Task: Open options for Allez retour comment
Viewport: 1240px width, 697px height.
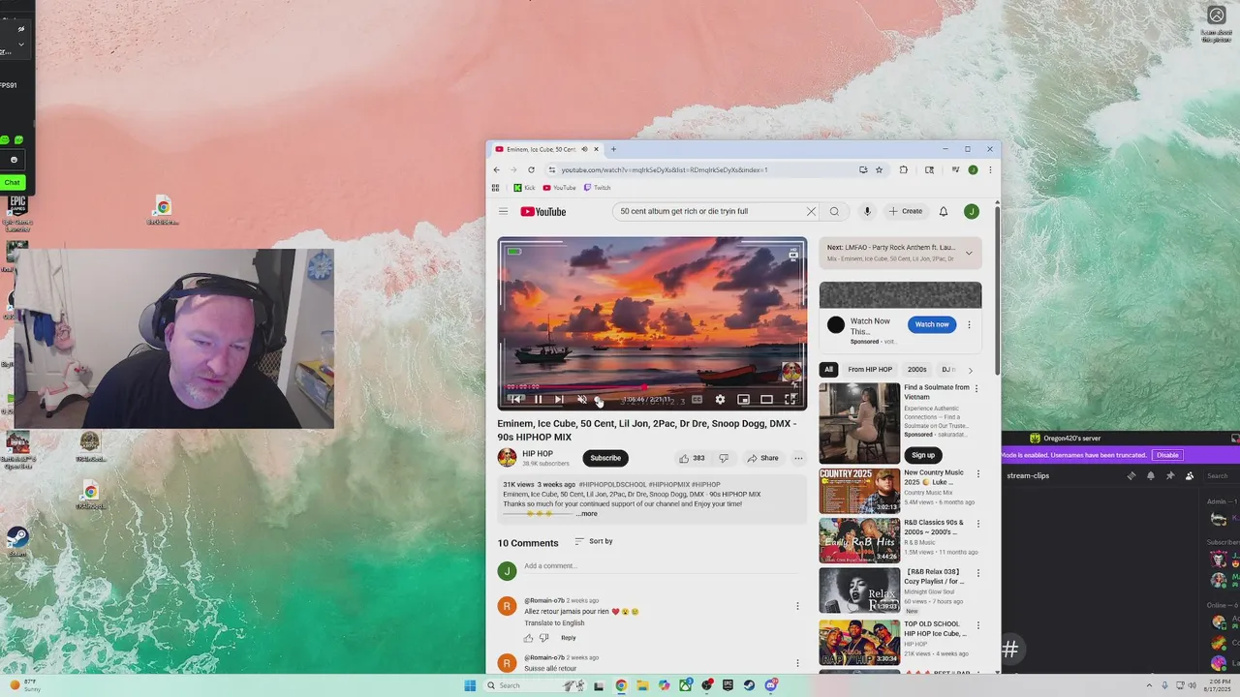Action: point(797,606)
